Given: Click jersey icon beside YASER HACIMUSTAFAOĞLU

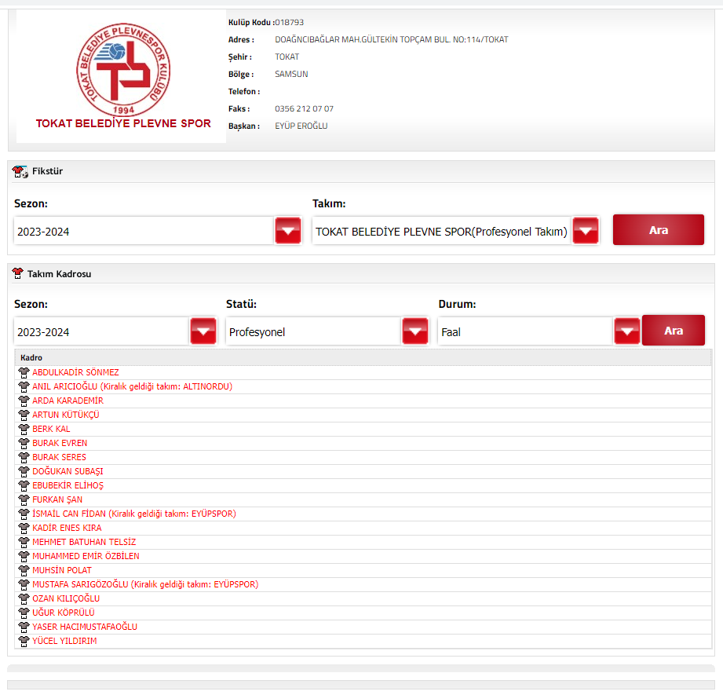Looking at the screenshot, I should click(x=24, y=627).
